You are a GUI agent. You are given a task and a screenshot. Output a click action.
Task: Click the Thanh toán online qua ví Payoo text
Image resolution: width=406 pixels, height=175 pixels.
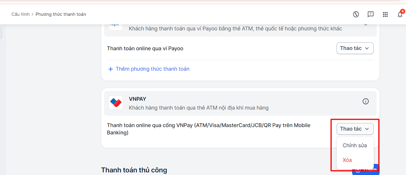[145, 48]
